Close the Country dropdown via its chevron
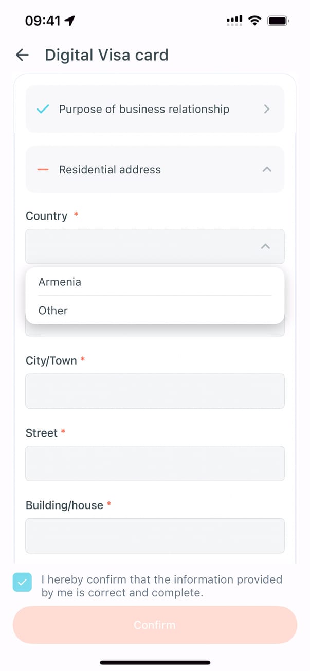 click(265, 246)
